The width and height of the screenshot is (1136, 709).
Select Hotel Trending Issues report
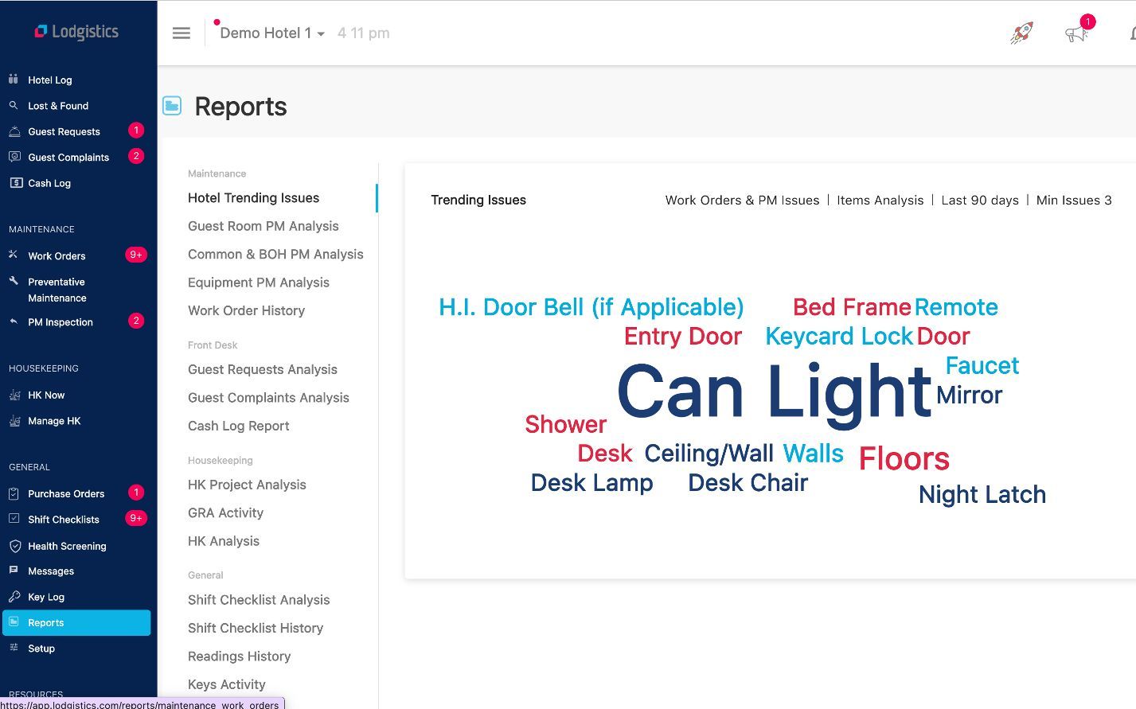coord(253,198)
